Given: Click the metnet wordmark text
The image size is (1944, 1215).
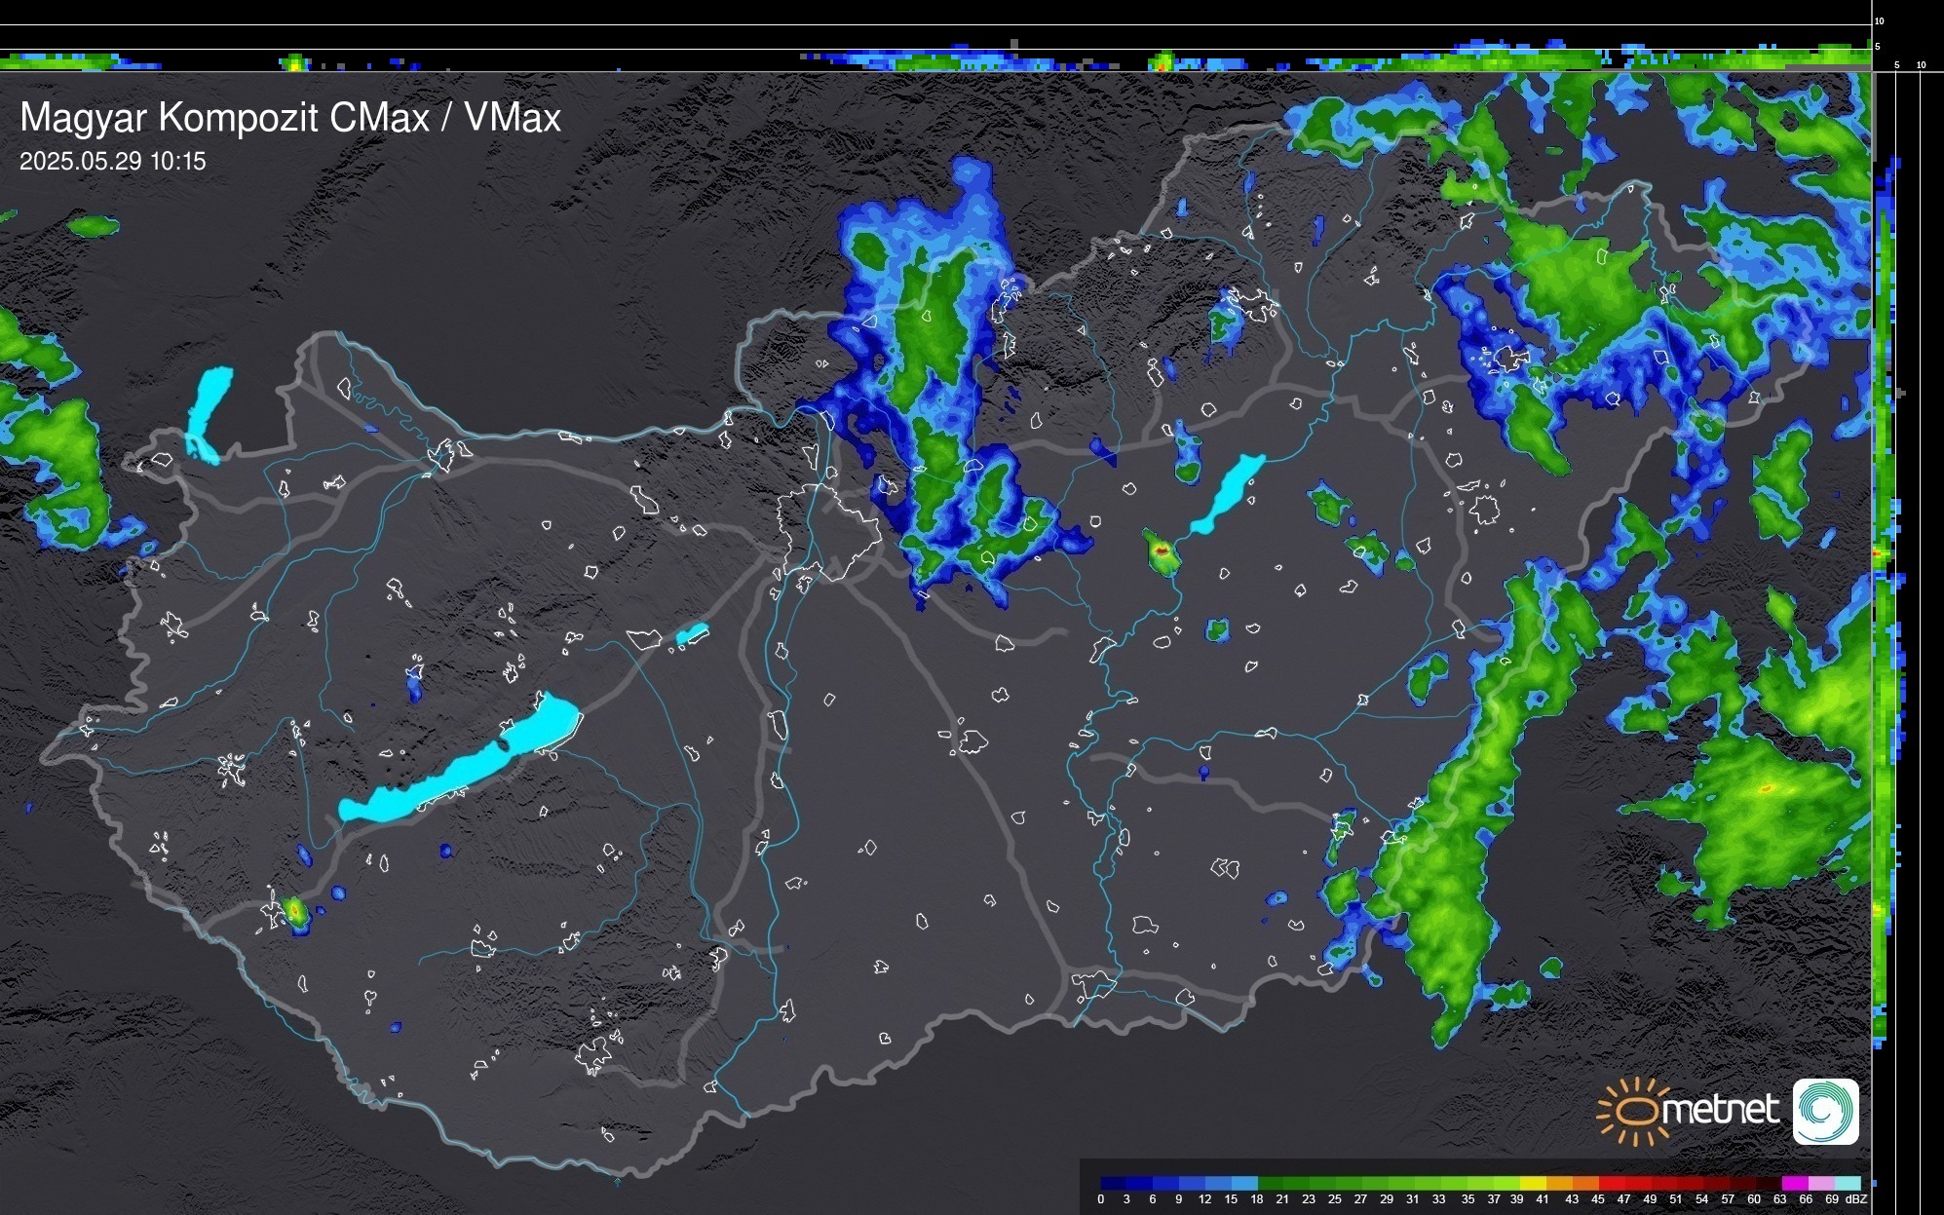Looking at the screenshot, I should 1720,1111.
